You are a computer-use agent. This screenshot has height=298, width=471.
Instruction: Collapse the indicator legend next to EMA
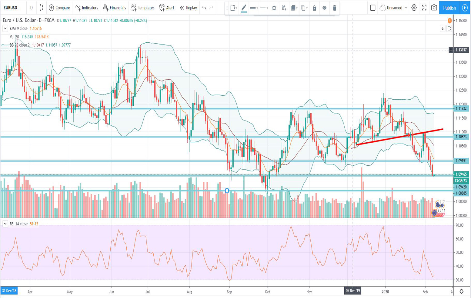(5, 28)
